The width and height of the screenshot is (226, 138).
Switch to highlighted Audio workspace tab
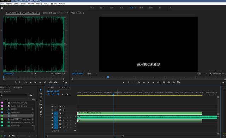tap(131, 8)
